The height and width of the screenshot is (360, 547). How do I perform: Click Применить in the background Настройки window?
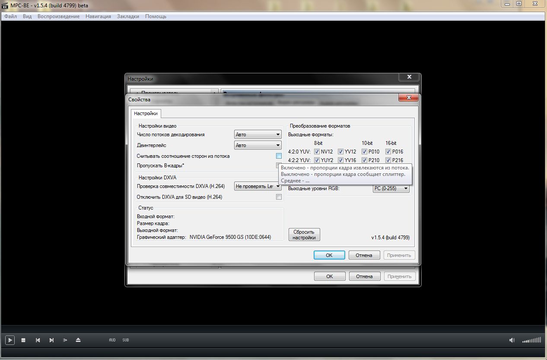(399, 276)
